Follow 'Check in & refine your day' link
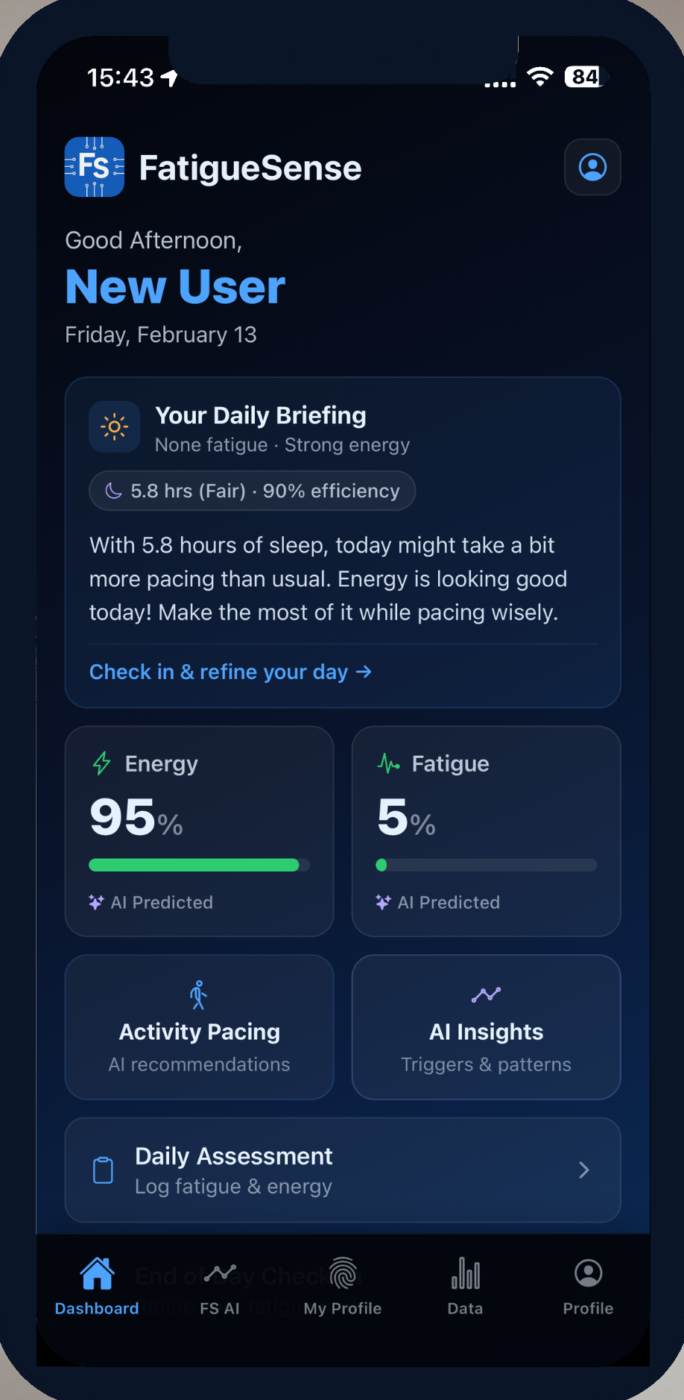The image size is (684, 1400). (230, 672)
